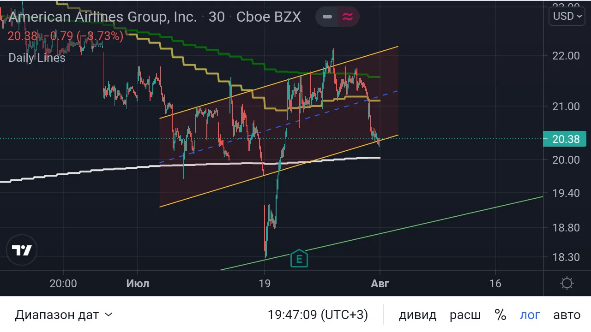The width and height of the screenshot is (591, 332).
Task: Click the Июл month label on time axis
Action: click(138, 283)
